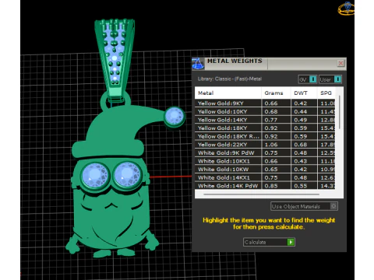Image resolution: width=374 pixels, height=280 pixels.
Task: Click the SPG column header
Action: coord(326,93)
